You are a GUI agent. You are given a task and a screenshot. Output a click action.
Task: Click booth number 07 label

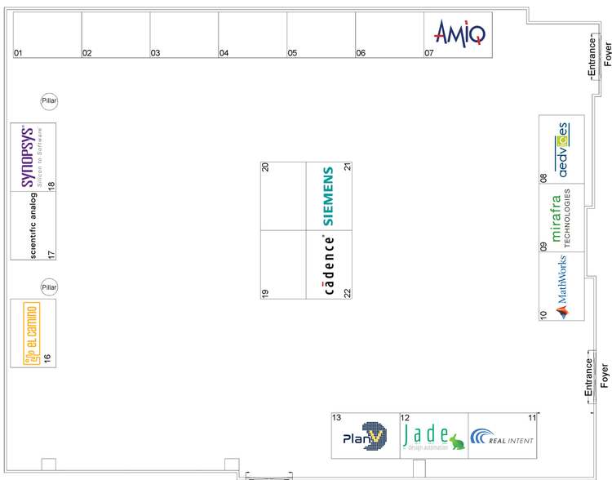(x=429, y=53)
